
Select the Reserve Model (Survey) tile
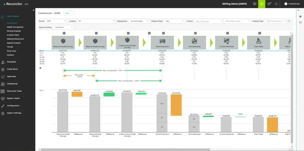point(95,43)
